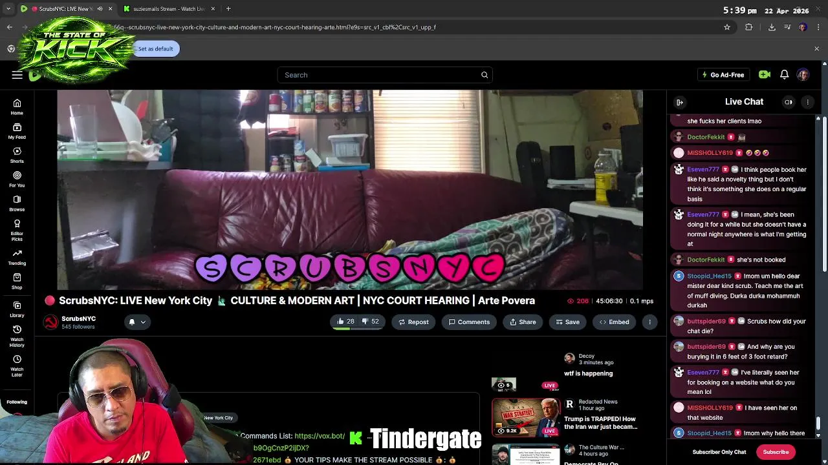Open Library in the sidebar
The height and width of the screenshot is (465, 828).
(x=17, y=309)
